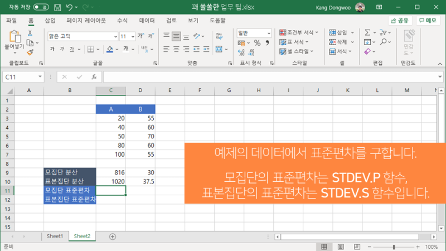Click the text Orientation icon
The height and width of the screenshot is (251, 446).
click(x=197, y=36)
